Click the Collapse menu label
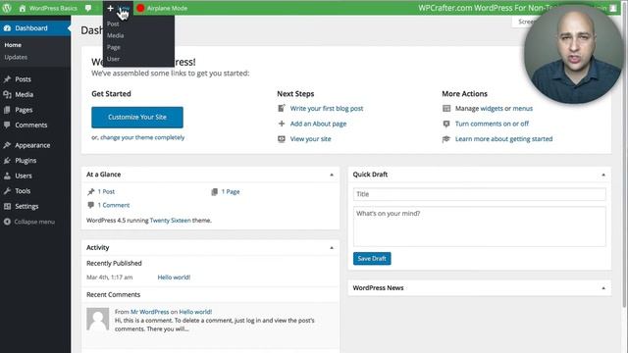Viewport: 628px width, 353px height. tap(34, 222)
